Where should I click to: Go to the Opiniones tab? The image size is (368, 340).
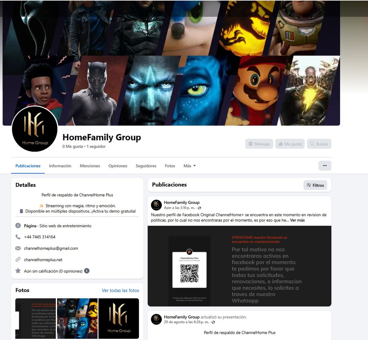pos(118,166)
